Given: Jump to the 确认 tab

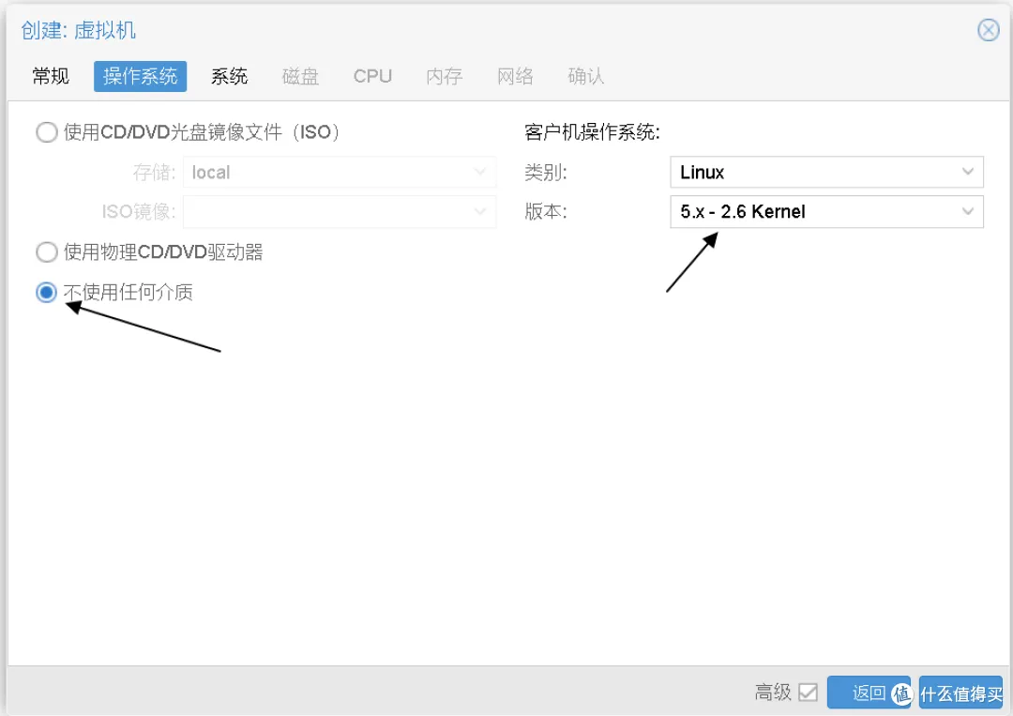Looking at the screenshot, I should pyautogui.click(x=586, y=77).
